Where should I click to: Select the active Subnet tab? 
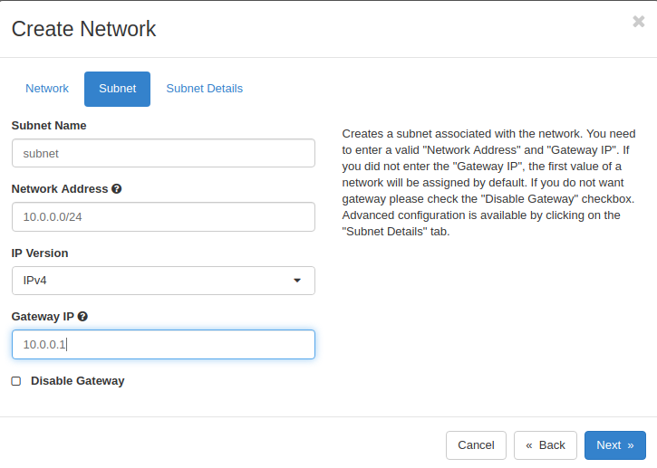[117, 89]
